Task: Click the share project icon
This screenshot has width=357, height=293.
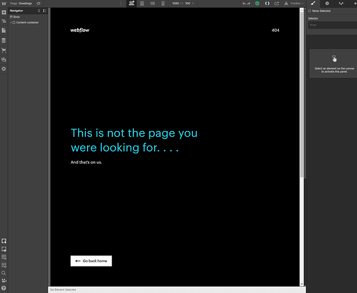Action: tap(276, 4)
